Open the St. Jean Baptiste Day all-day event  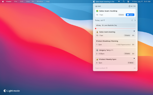tap(115, 25)
